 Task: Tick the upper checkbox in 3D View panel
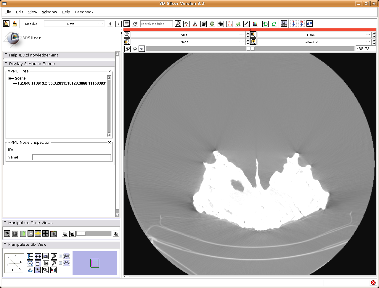[61, 256]
